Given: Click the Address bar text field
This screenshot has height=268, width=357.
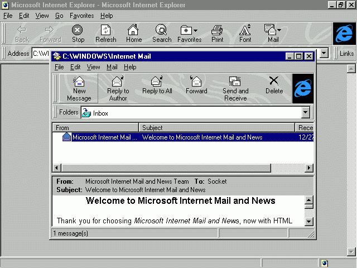Looking at the screenshot, I should click(x=41, y=54).
